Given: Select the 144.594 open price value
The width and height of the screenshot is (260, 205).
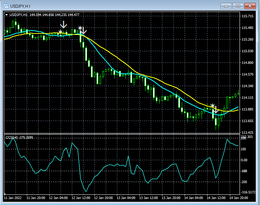Looking at the screenshot, I should point(35,15).
